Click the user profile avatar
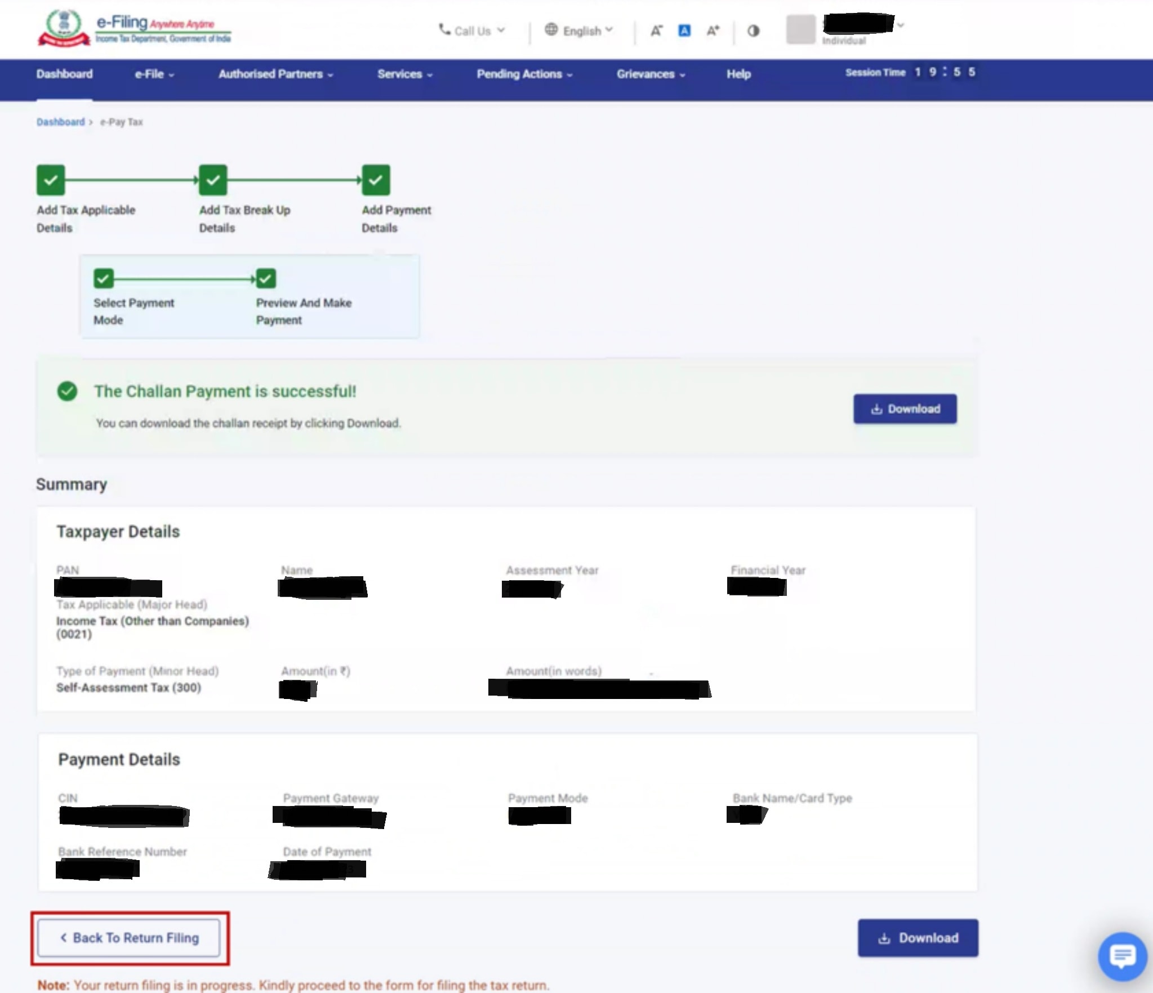The height and width of the screenshot is (993, 1153). 800,29
